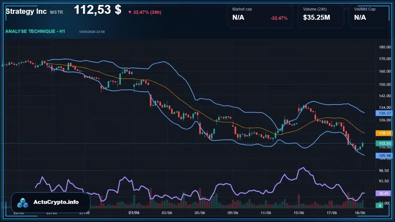Click the 93.50 price axis label
Image resolution: width=395 pixels, height=222 pixels.
384,181
